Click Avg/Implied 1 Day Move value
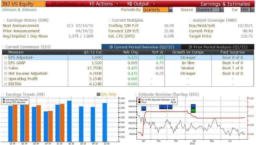The image size is (256, 145). pos(81,36)
